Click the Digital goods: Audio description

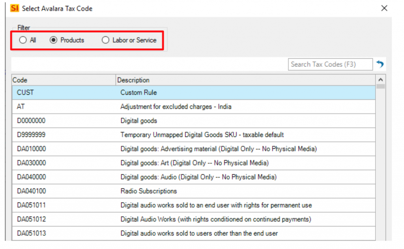click(198, 177)
